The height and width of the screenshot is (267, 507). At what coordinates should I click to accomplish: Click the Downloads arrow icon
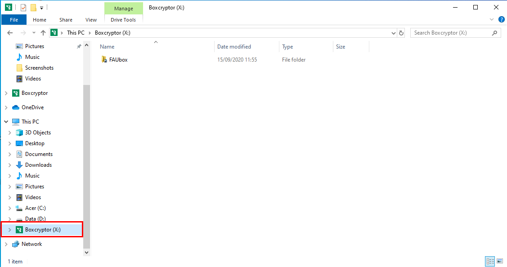coord(19,165)
